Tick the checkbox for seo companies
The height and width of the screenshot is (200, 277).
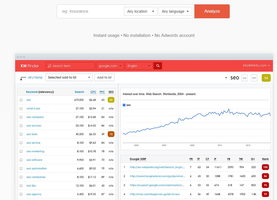point(21,177)
